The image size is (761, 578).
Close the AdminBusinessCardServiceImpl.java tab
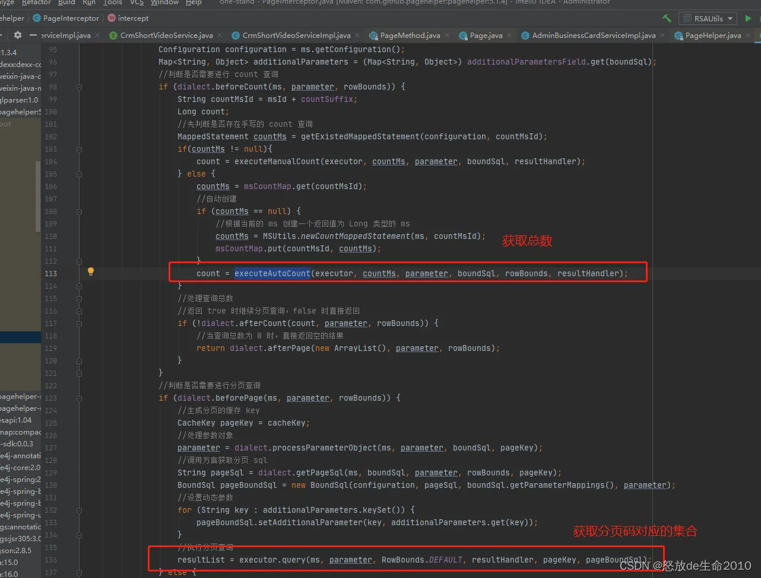coord(662,36)
